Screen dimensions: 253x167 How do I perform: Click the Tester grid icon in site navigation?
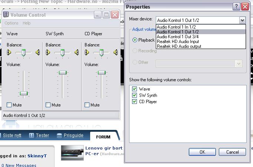point(31,135)
